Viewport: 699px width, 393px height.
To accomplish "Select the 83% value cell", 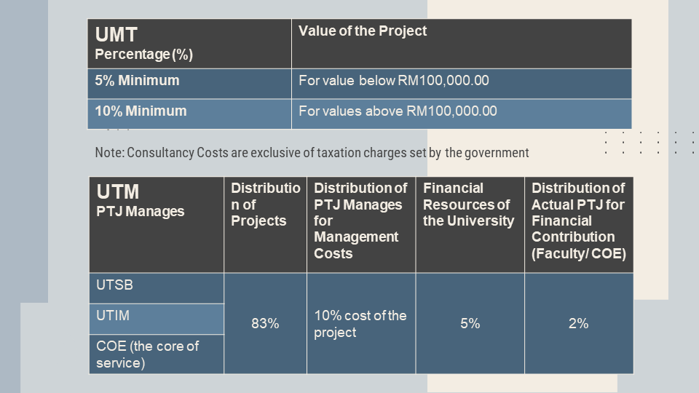I will (265, 323).
